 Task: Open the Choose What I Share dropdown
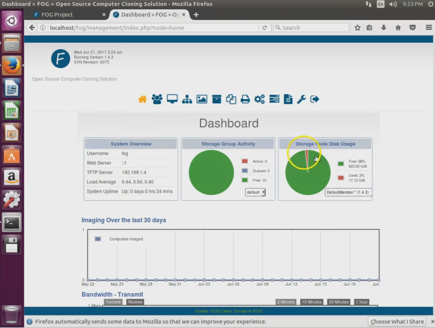coord(397,321)
